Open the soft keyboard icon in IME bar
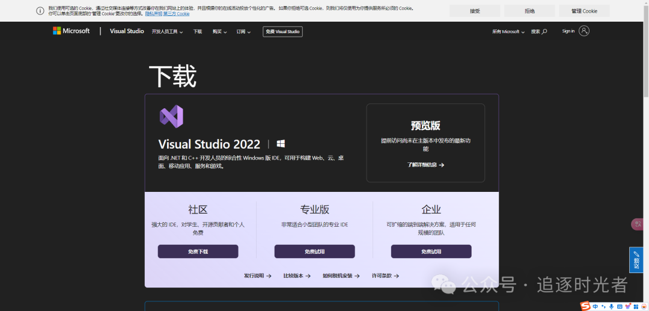 (620, 306)
